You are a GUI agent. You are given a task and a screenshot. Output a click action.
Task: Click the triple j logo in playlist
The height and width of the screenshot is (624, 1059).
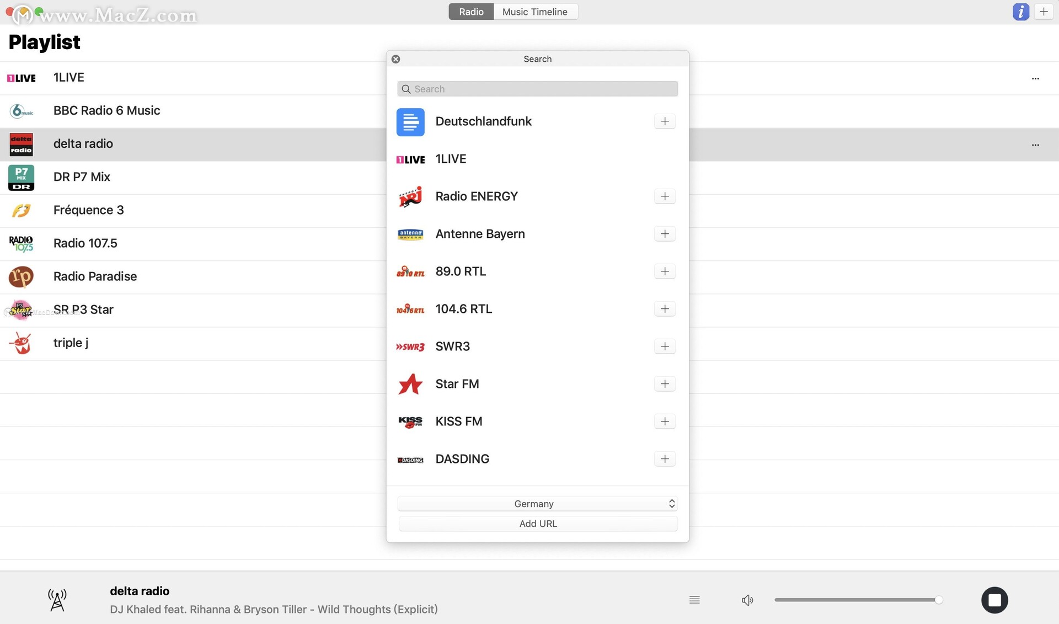(x=21, y=343)
